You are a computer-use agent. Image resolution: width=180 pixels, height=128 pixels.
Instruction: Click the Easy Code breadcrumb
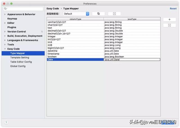pos(53,9)
